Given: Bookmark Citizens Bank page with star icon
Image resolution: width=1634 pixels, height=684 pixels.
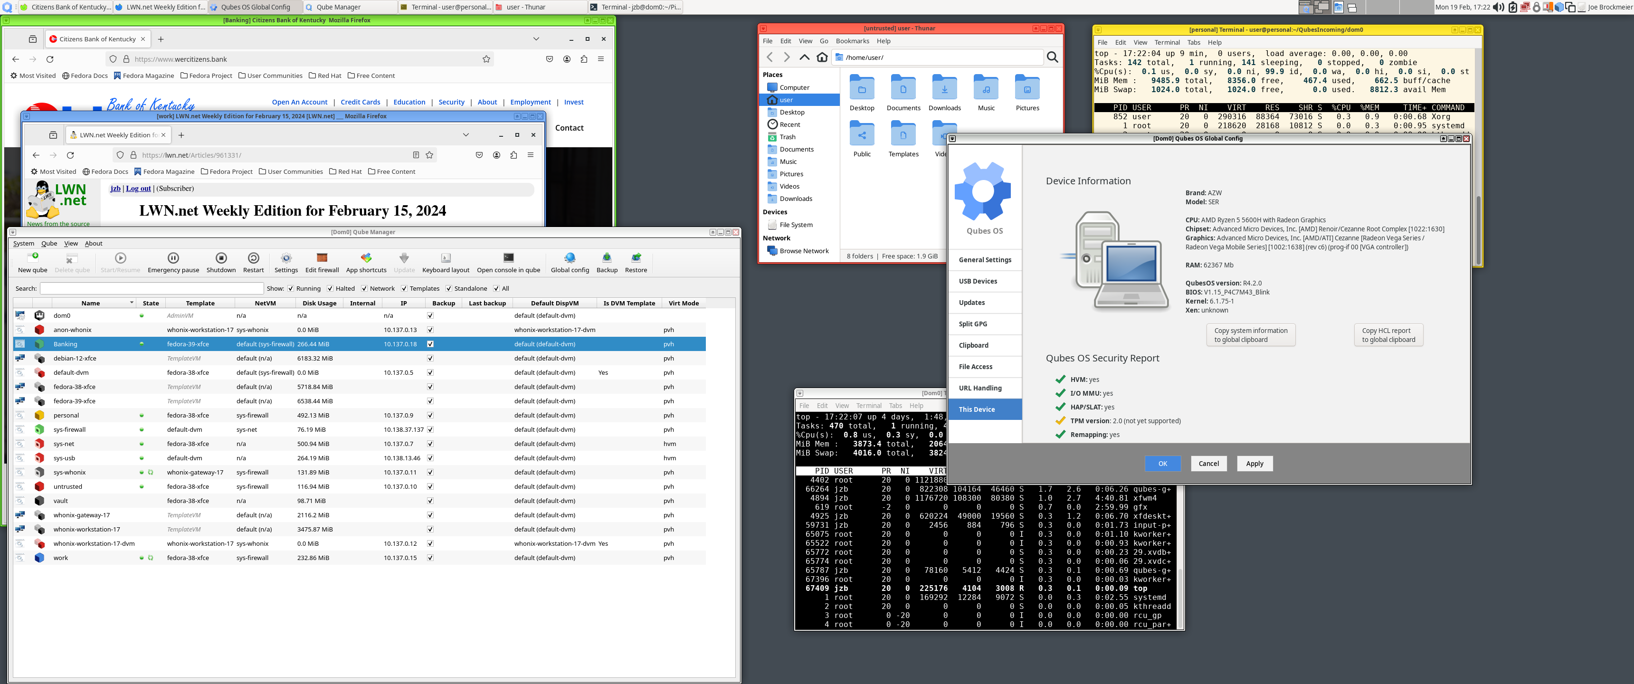Looking at the screenshot, I should click(486, 59).
